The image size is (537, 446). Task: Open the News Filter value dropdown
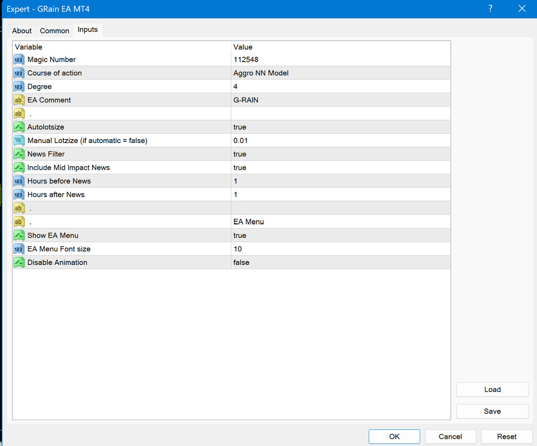pos(340,154)
